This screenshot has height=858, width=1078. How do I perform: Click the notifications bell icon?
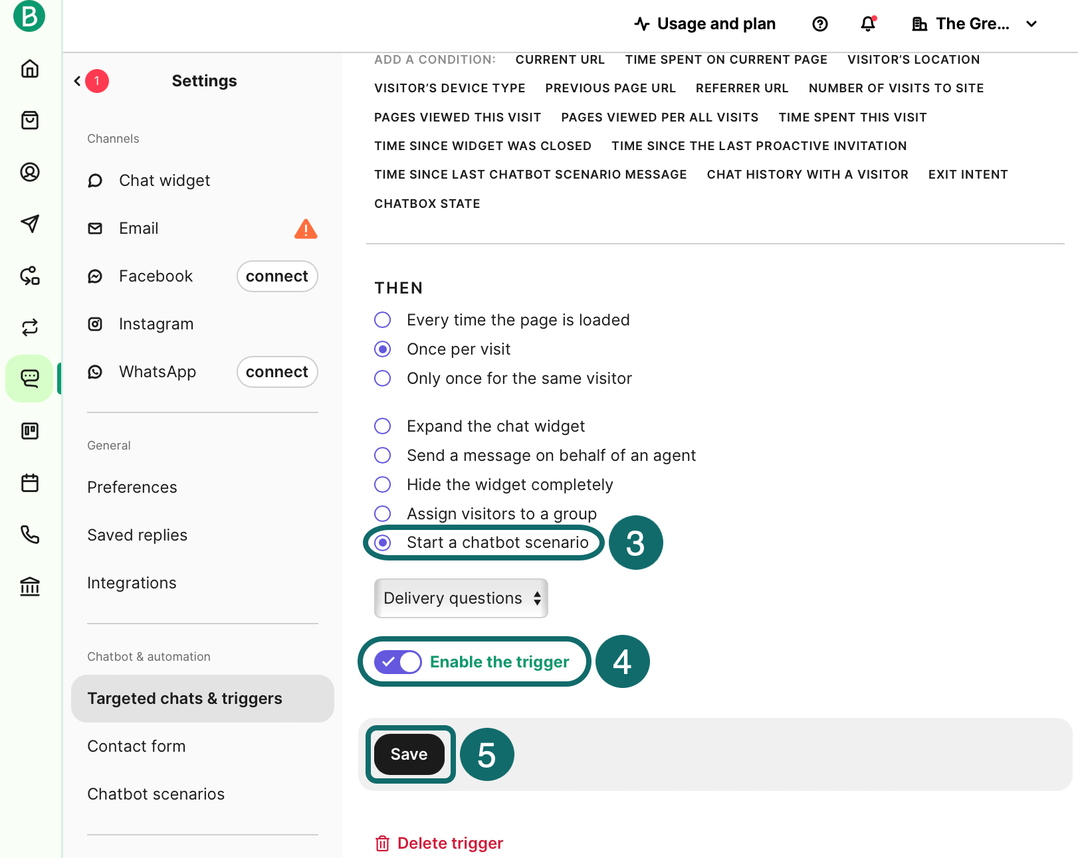[x=868, y=24]
